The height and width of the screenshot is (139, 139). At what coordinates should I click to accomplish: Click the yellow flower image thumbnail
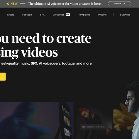click(x=123, y=119)
